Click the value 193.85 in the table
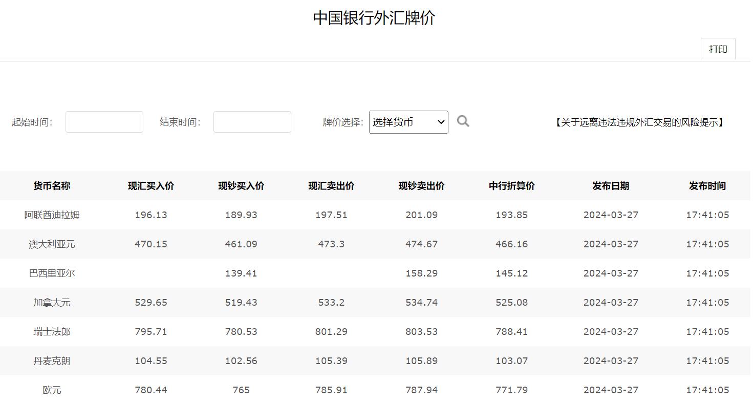Image resolution: width=753 pixels, height=403 pixels. 512,215
